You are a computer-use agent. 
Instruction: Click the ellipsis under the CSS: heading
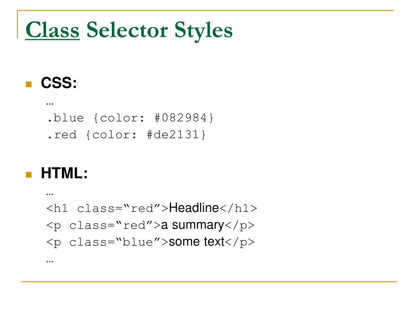(50, 104)
